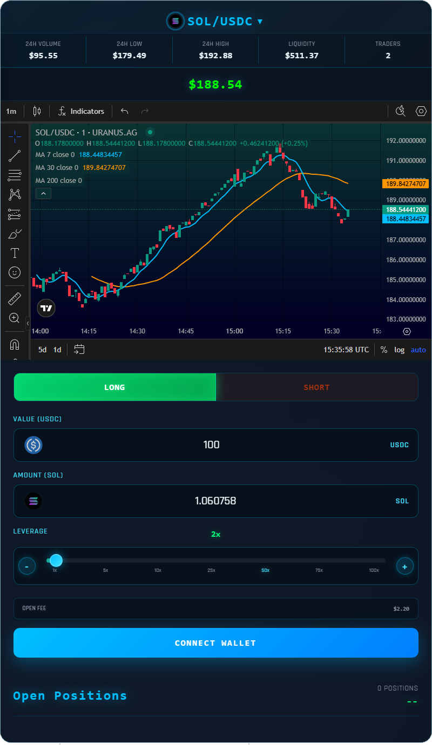Decrease leverage with minus button
The height and width of the screenshot is (745, 432).
[27, 566]
